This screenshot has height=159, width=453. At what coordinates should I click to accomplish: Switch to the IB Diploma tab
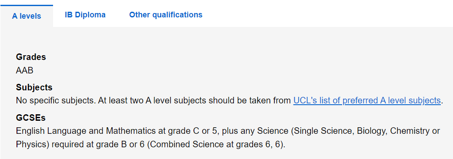85,15
